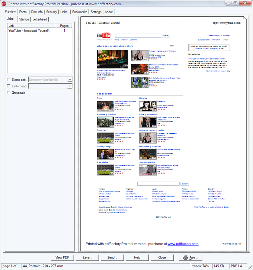Click the soccer players video thumbnail in preview
Screen dimensions: 253x270
(140, 83)
